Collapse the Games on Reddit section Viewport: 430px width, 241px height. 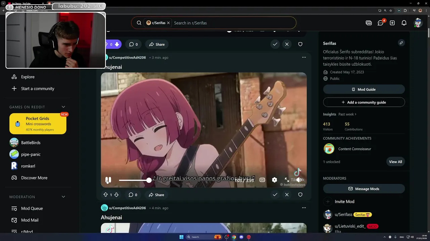tap(63, 107)
